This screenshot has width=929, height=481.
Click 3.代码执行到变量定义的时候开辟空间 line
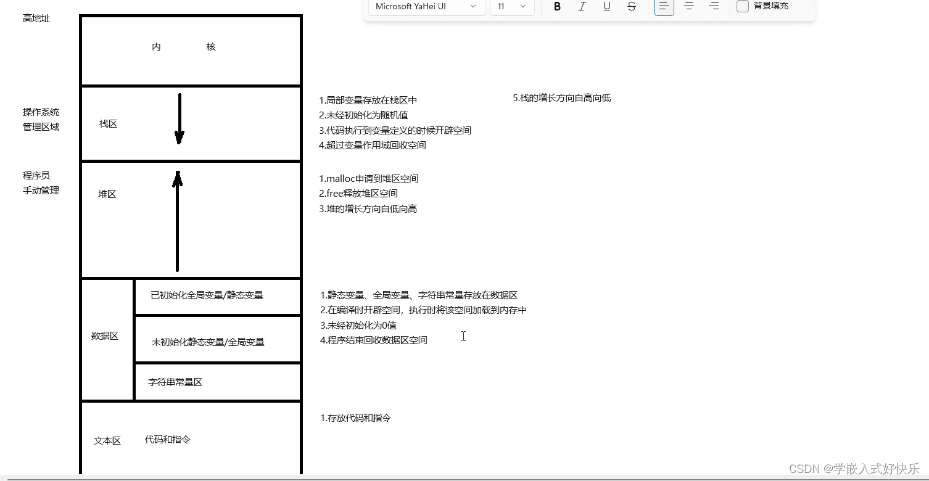[395, 131]
